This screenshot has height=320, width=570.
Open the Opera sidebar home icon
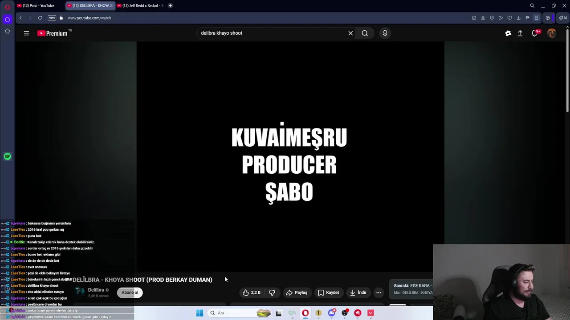click(7, 19)
